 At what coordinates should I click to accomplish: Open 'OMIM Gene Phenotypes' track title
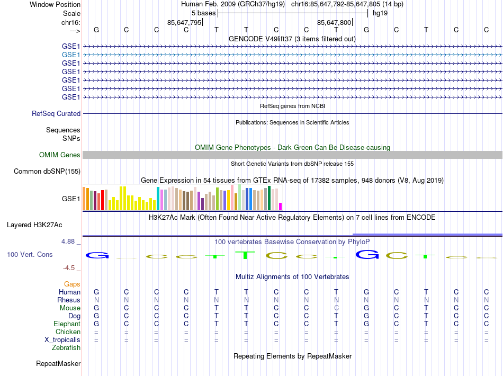coord(292,147)
